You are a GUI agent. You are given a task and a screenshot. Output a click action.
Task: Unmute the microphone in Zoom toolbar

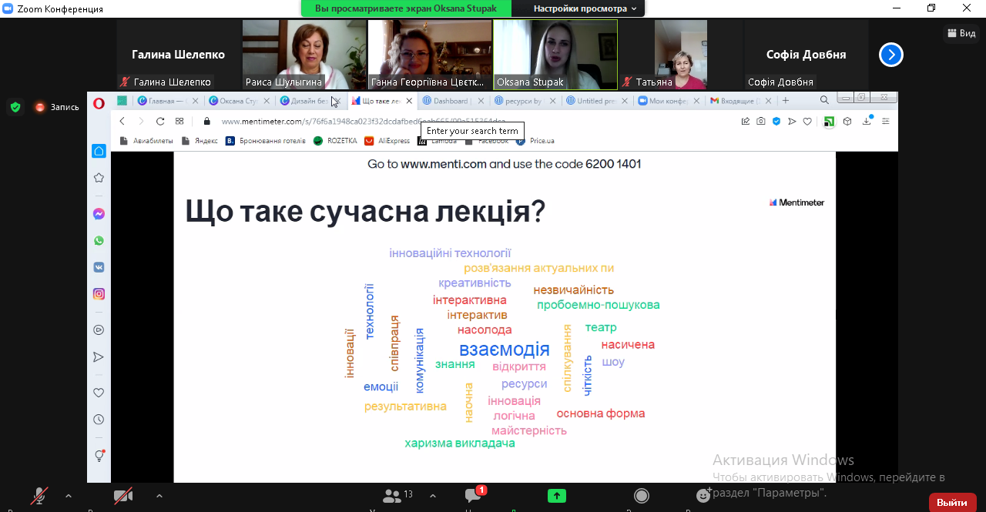click(39, 496)
